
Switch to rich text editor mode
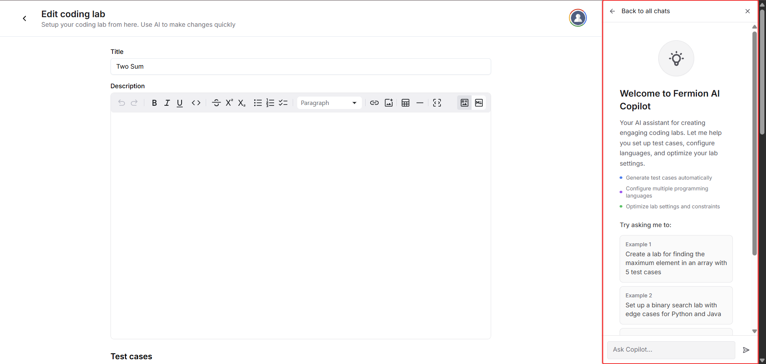click(x=464, y=103)
